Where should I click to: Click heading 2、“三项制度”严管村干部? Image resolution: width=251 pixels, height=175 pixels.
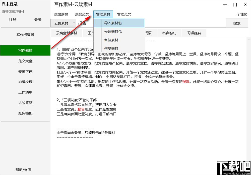[x=77, y=100]
